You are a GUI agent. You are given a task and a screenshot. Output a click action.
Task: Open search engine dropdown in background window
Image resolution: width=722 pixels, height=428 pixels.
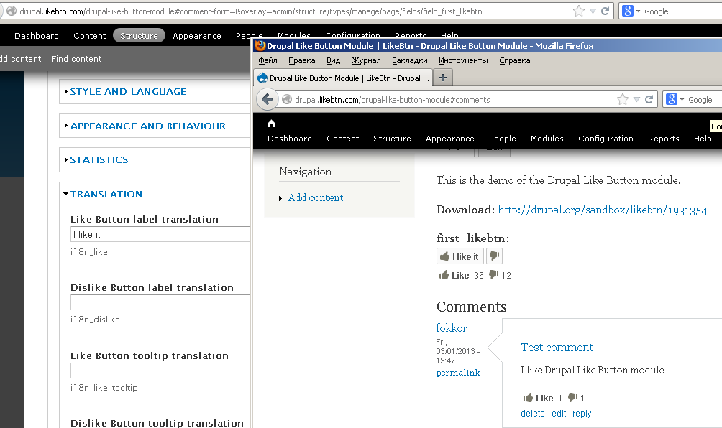pos(638,11)
